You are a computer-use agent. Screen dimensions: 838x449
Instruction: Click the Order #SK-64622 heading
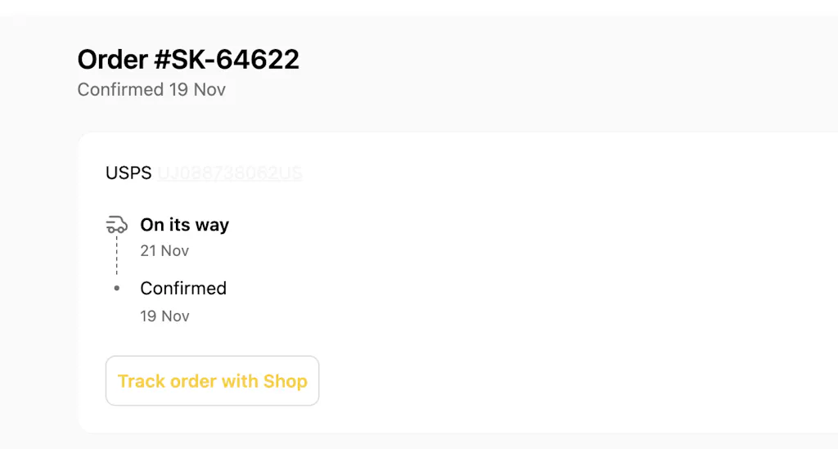point(188,60)
